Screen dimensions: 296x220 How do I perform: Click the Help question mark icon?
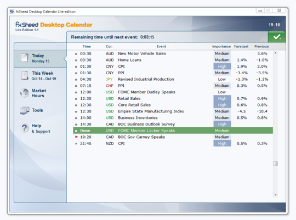tap(24, 128)
